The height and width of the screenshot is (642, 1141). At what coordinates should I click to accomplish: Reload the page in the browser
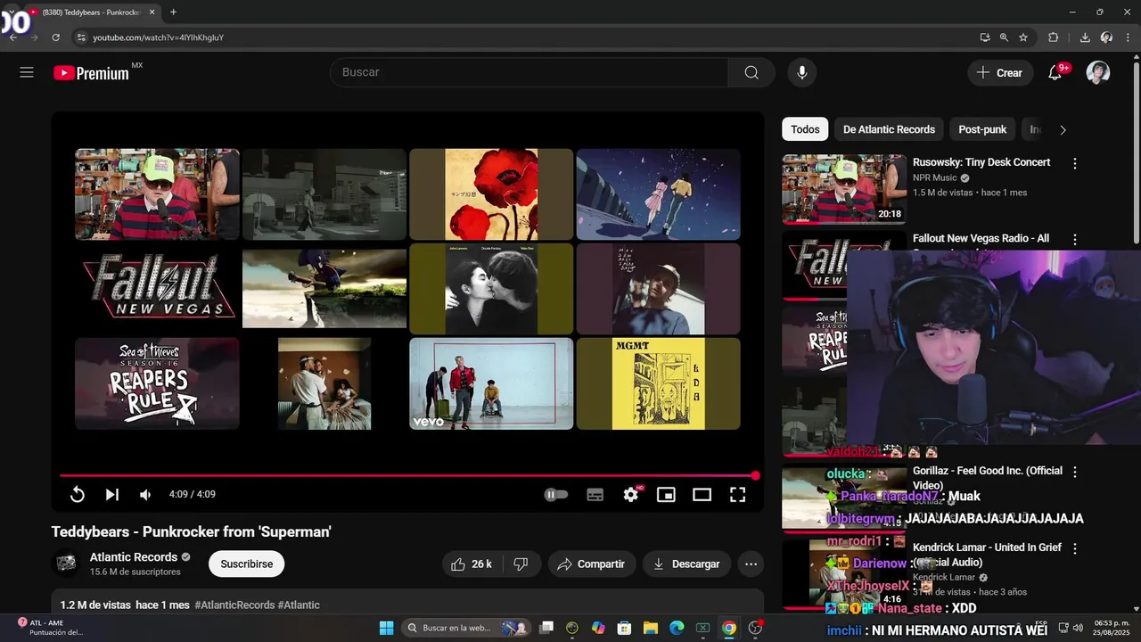pyautogui.click(x=55, y=37)
